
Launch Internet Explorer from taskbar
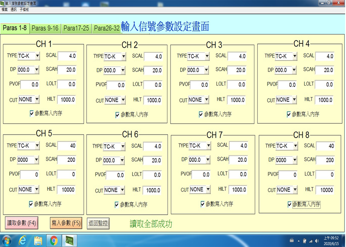tap(22, 241)
